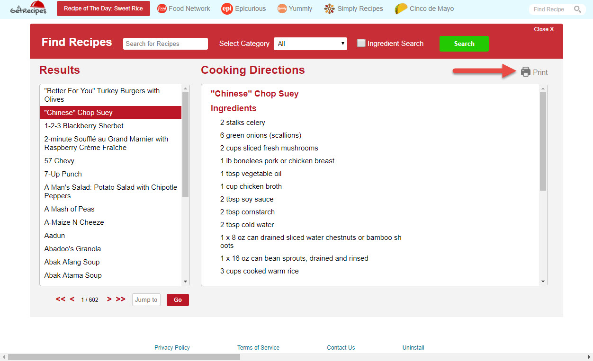Click Recipe of The Day: Sweet Rice
This screenshot has height=361, width=593.
click(x=103, y=9)
